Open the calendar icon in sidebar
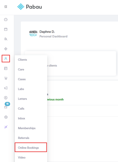Screen dimensions: 118x162 tap(6, 29)
